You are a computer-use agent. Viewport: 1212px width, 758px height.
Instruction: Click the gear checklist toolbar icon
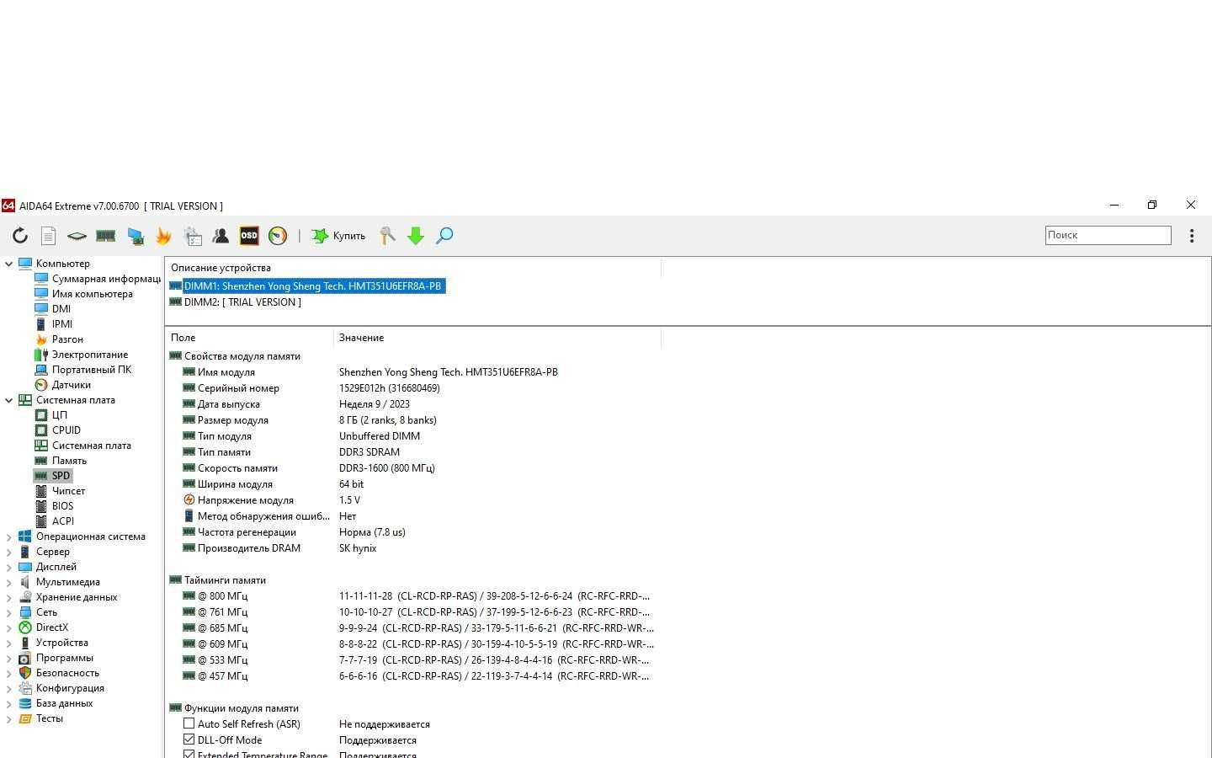coord(193,236)
